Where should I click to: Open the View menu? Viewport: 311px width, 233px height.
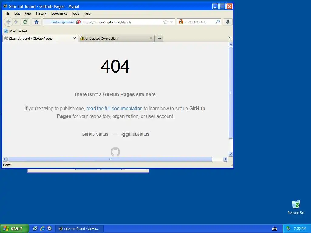tap(28, 13)
